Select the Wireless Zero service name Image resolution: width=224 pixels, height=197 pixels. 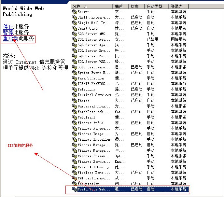pyautogui.click(x=94, y=173)
